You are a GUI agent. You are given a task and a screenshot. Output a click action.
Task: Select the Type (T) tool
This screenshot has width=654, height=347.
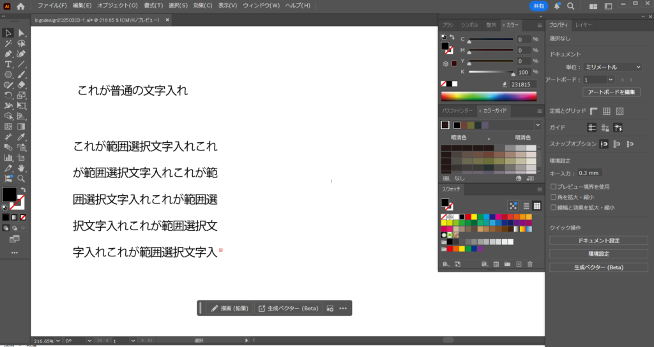point(8,64)
